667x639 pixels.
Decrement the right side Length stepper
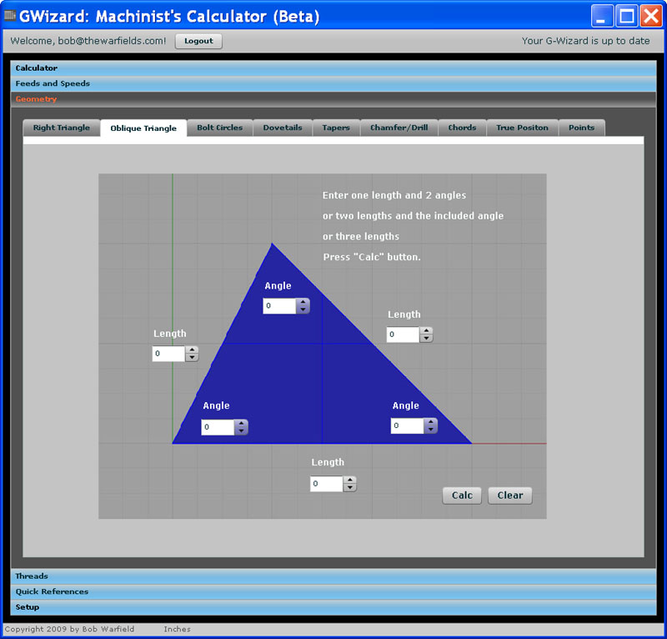[426, 339]
